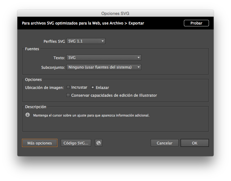The width and height of the screenshot is (231, 181).
Task: Click Cancelar to dismiss the dialog
Action: (x=164, y=143)
